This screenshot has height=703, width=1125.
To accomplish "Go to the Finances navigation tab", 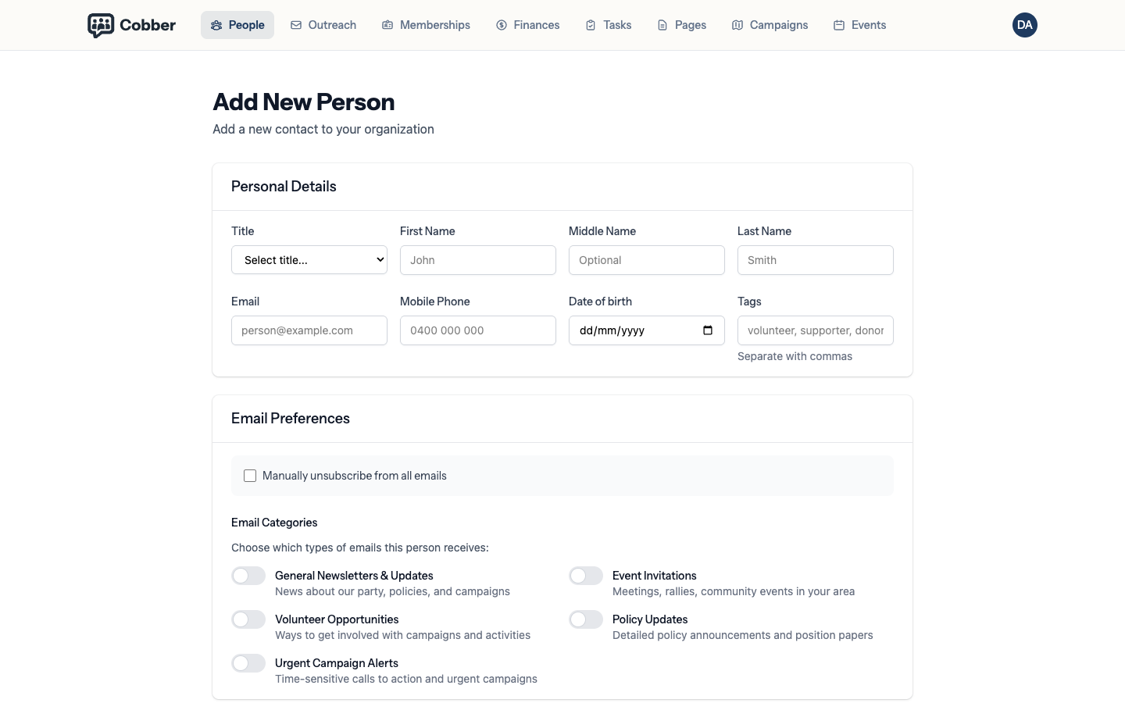I will (527, 25).
